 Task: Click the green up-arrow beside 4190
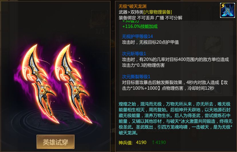coord(153,142)
